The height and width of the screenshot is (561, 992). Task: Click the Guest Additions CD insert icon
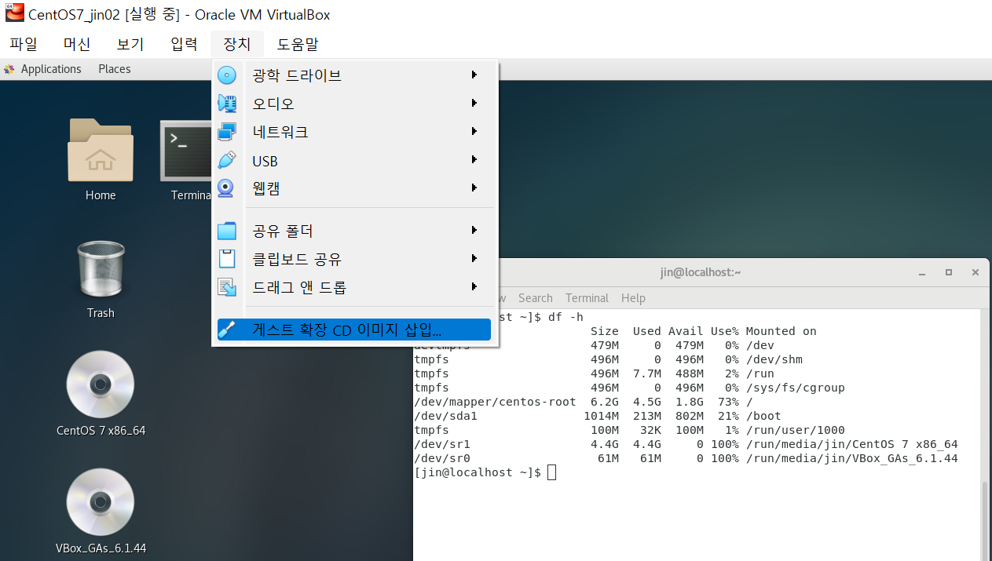pos(226,330)
